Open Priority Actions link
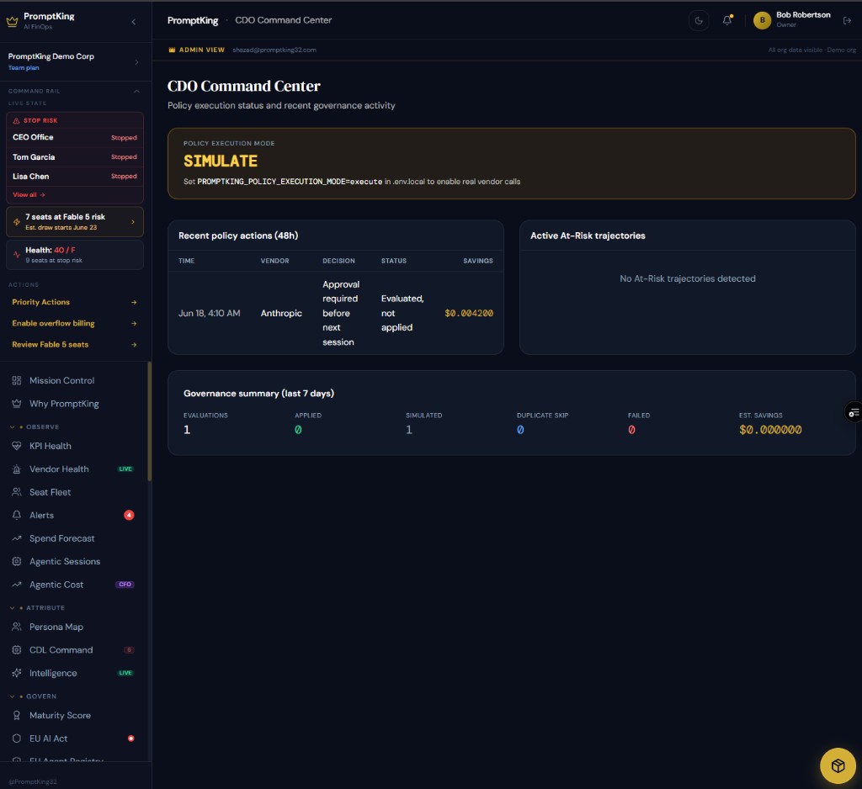 [75, 302]
